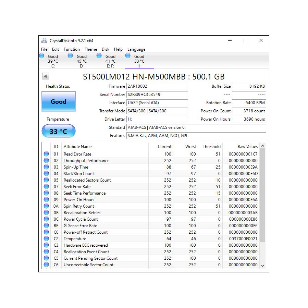Screen dimensions: 308x308
Task: Select the C: drive status orb
Action: coord(42,56)
